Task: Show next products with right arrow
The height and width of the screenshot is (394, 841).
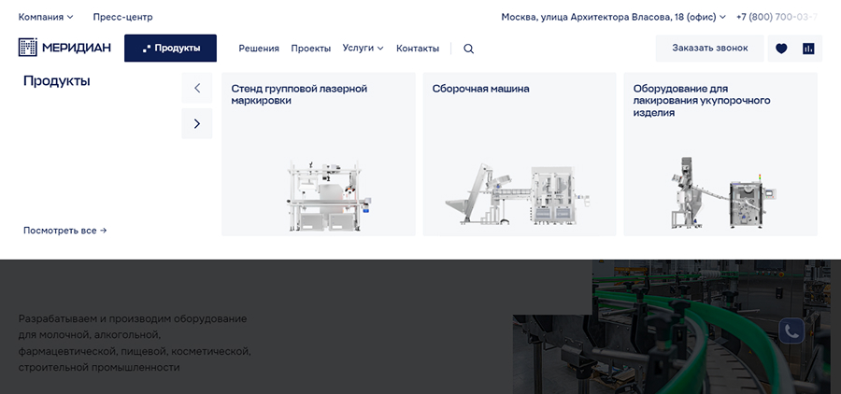Action: pyautogui.click(x=197, y=124)
